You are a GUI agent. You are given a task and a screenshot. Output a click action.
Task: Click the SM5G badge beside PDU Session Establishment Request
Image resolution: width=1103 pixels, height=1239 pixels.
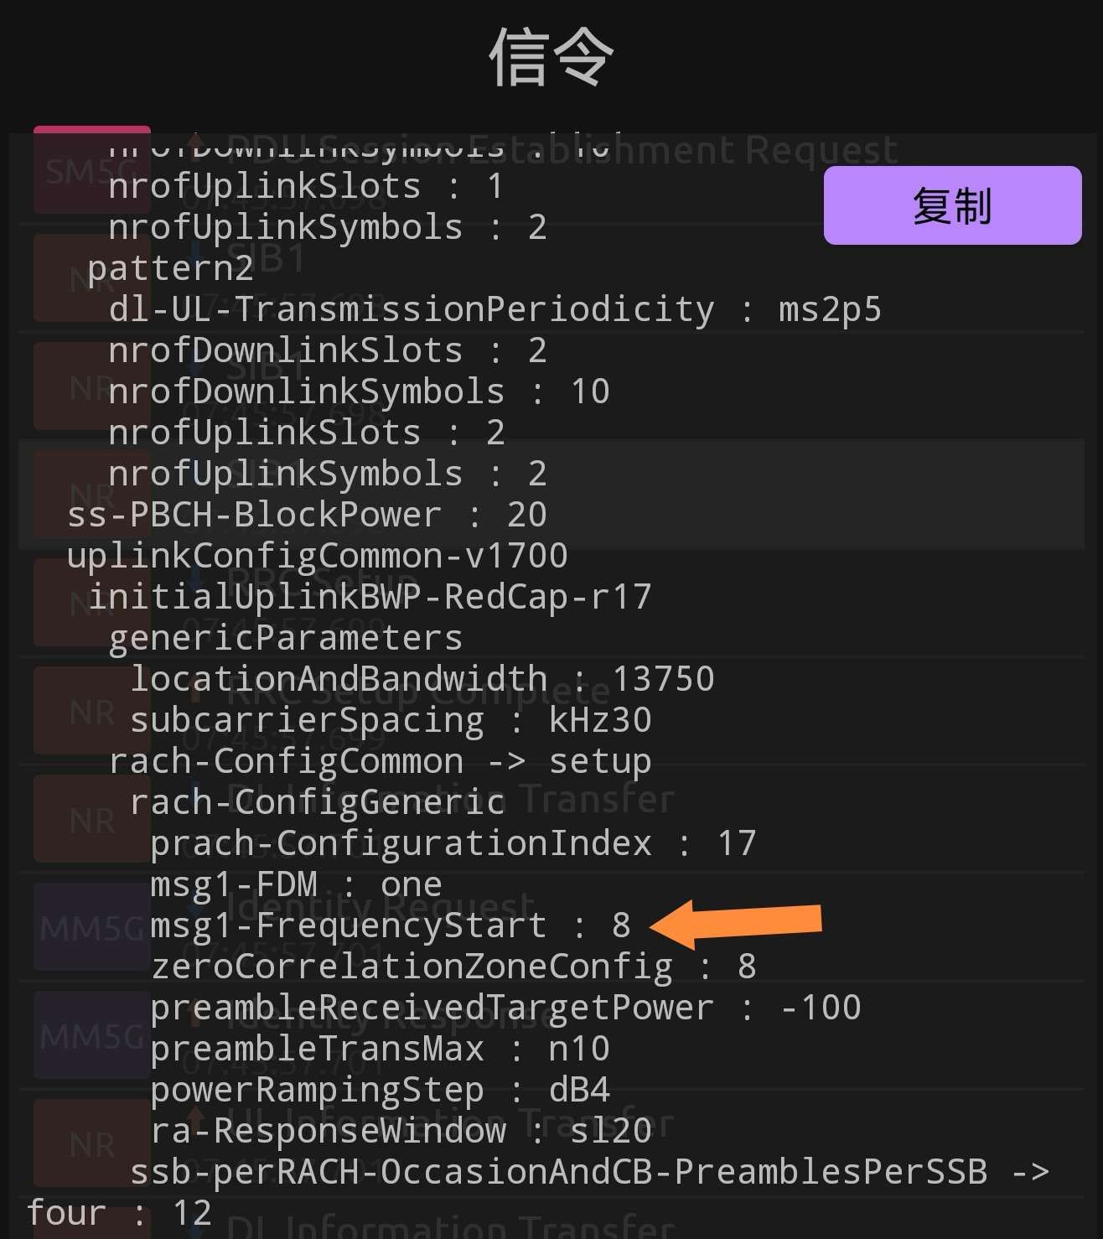(91, 170)
